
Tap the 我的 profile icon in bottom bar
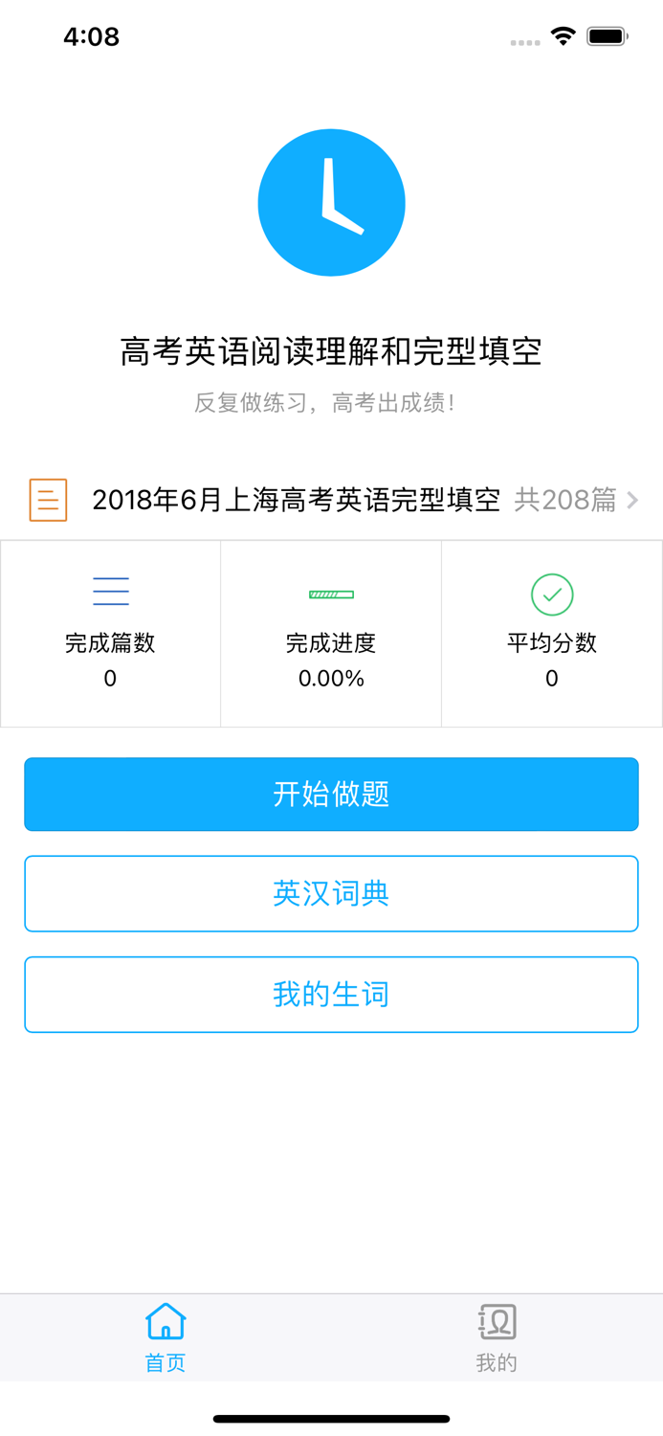[497, 1319]
